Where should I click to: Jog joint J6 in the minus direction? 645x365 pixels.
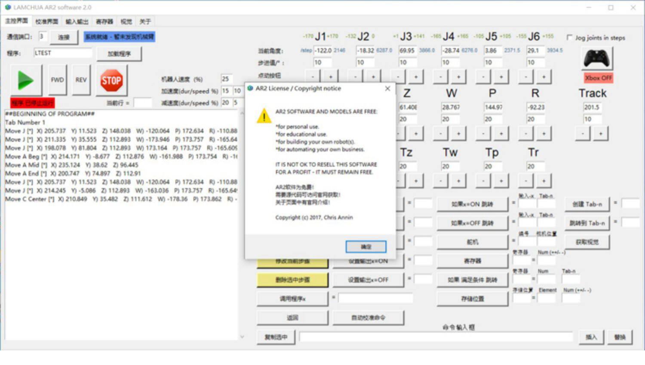click(526, 77)
